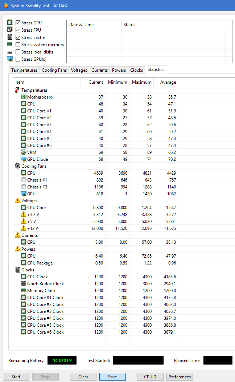
Task: Click the Item column header
Action: point(47,82)
